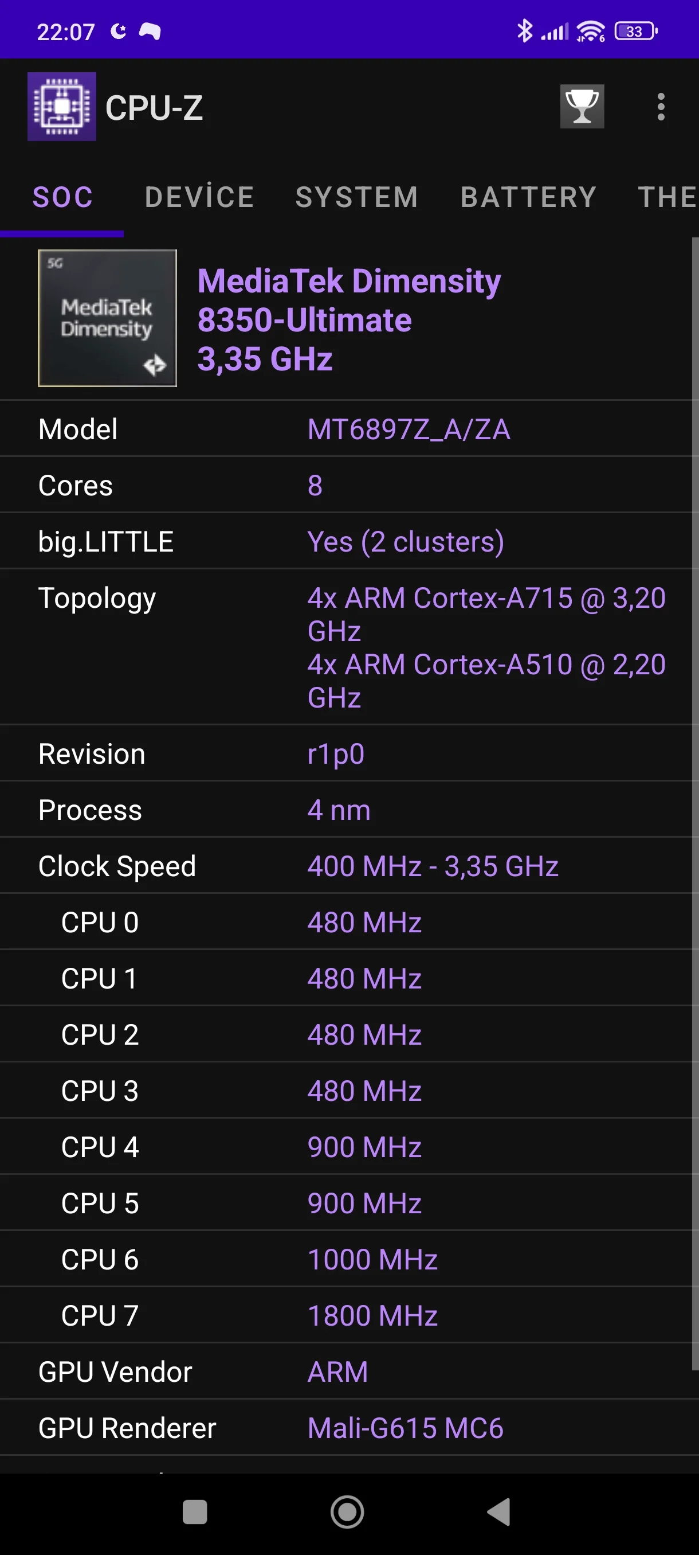Tap the Model row value MT6897Z_A/ZA
The height and width of the screenshot is (1555, 699).
click(x=409, y=429)
